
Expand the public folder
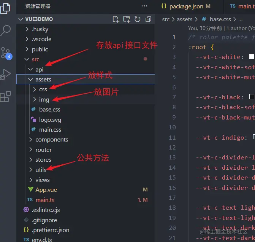pyautogui.click(x=27, y=49)
